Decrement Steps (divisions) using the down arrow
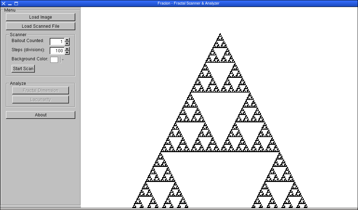358x210 pixels. [x=67, y=53]
